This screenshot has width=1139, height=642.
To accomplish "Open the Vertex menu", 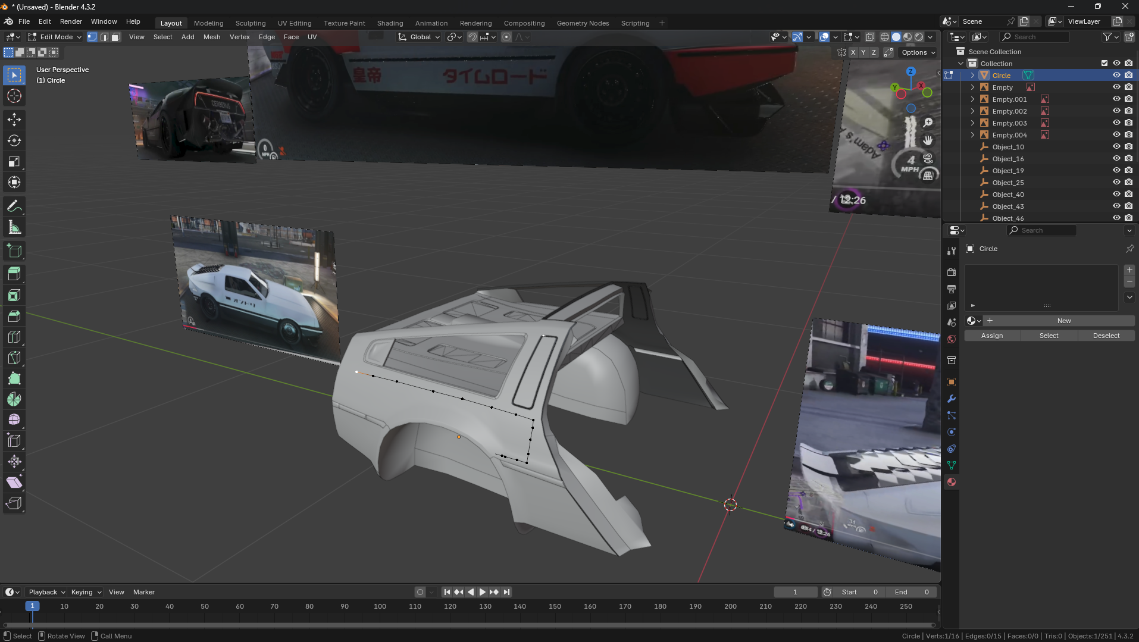I will coord(239,37).
